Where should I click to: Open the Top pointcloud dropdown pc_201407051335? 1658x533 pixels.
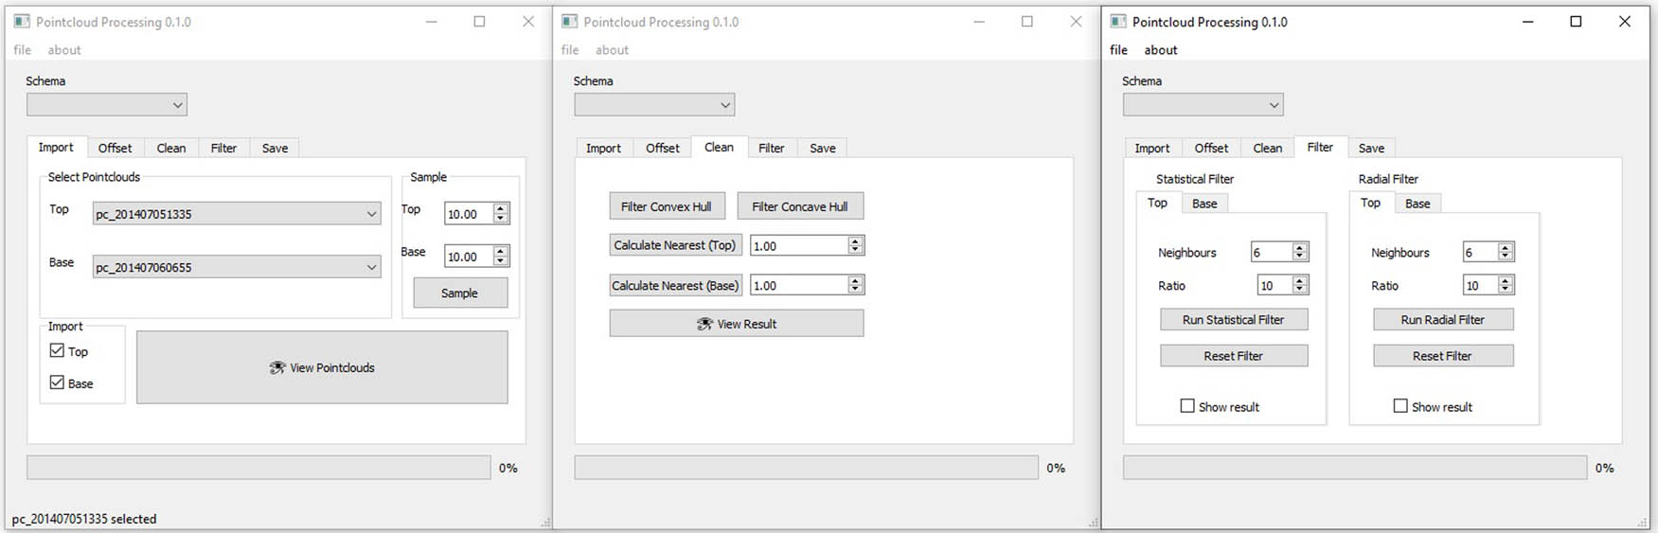[237, 214]
